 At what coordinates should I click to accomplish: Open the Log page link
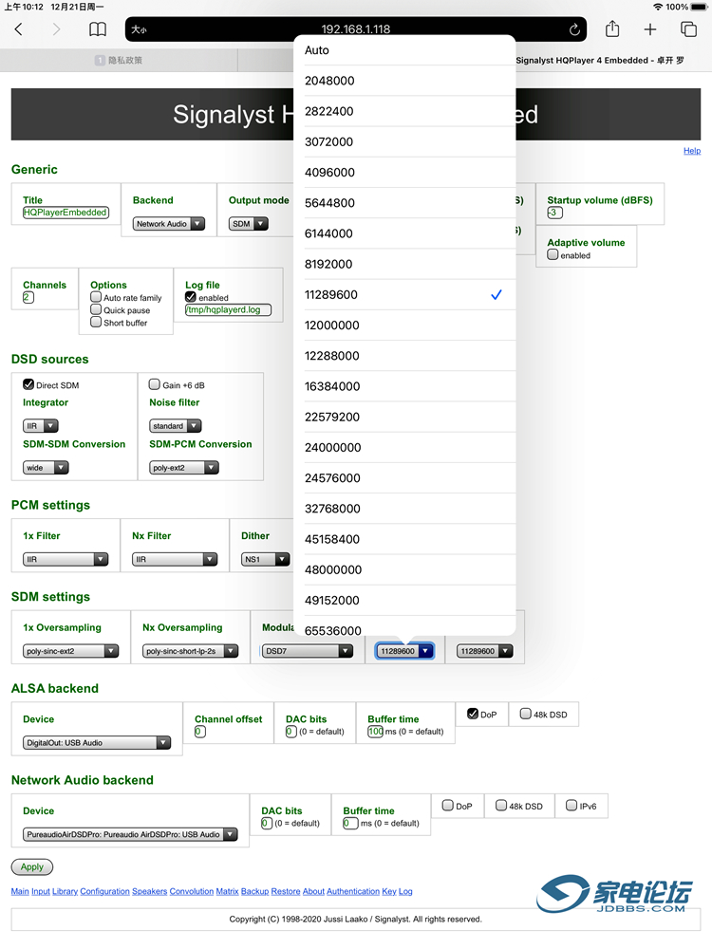point(405,891)
